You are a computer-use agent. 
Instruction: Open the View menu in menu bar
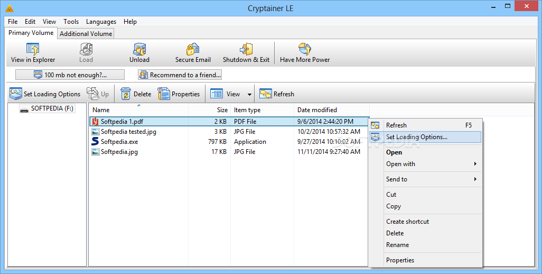coord(50,22)
